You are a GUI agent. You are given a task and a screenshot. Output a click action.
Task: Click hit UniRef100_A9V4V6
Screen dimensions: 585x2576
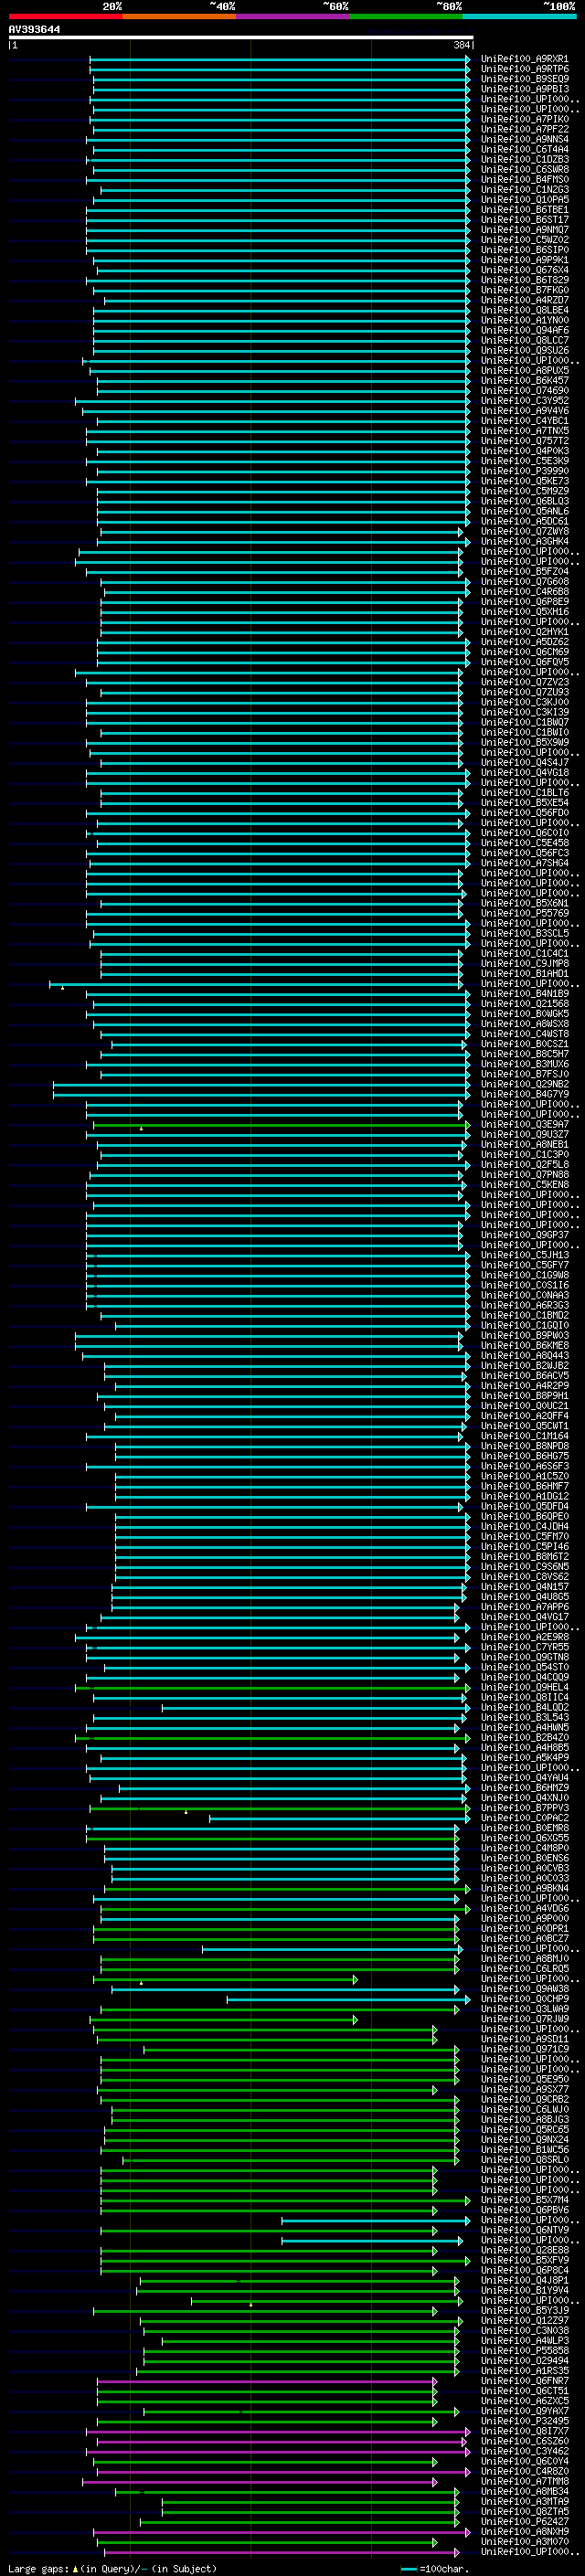[525, 410]
